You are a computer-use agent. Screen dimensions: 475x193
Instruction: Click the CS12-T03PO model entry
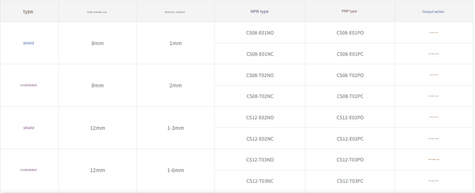(x=350, y=160)
